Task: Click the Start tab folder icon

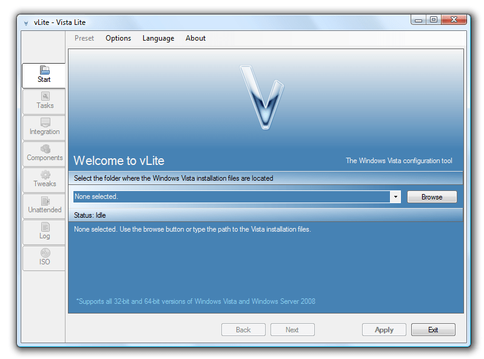Action: (x=44, y=70)
